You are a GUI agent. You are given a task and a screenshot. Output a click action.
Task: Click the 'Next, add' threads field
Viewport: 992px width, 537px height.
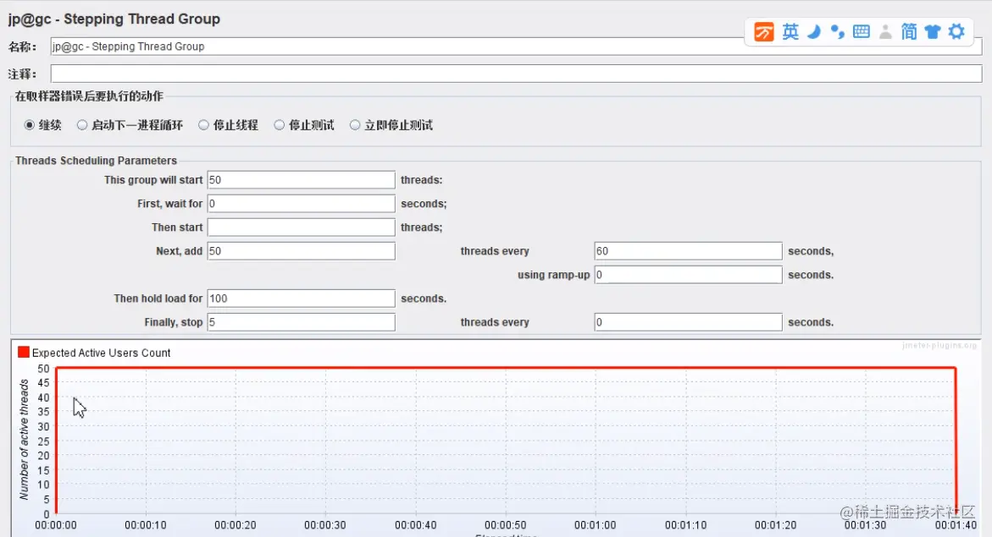tap(301, 251)
